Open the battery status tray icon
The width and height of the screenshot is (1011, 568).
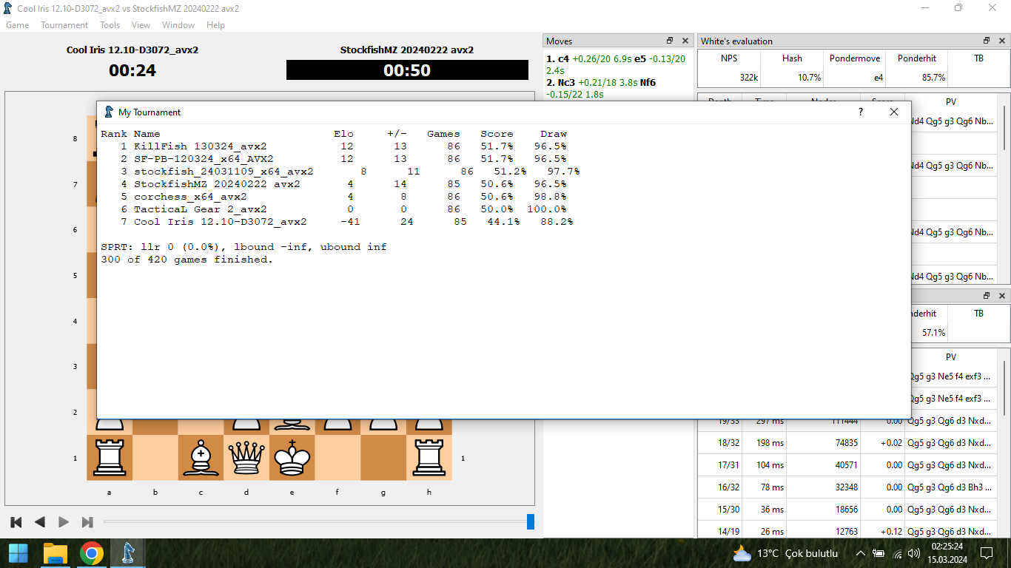[879, 553]
